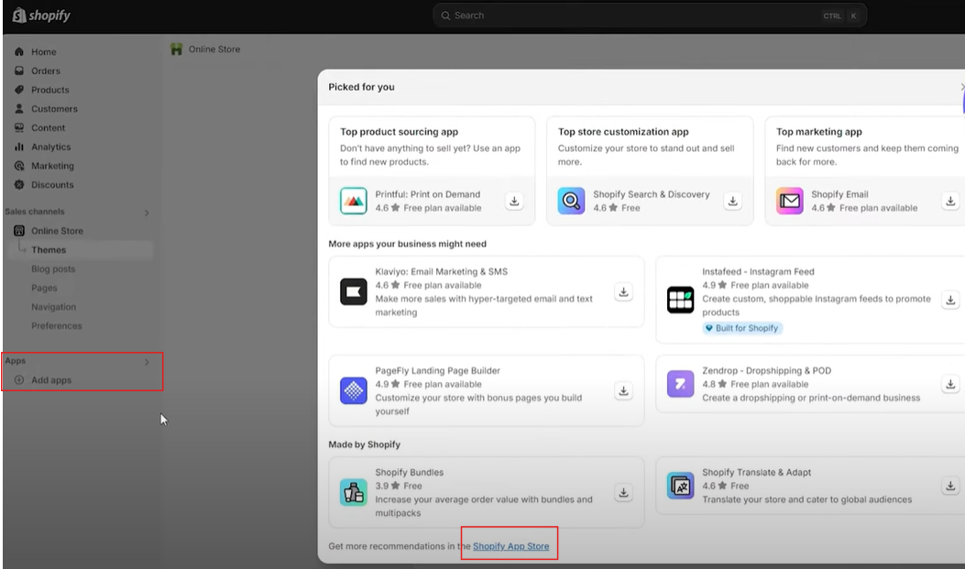Select Navigation under Online Store
The width and height of the screenshot is (965, 569).
tap(53, 307)
